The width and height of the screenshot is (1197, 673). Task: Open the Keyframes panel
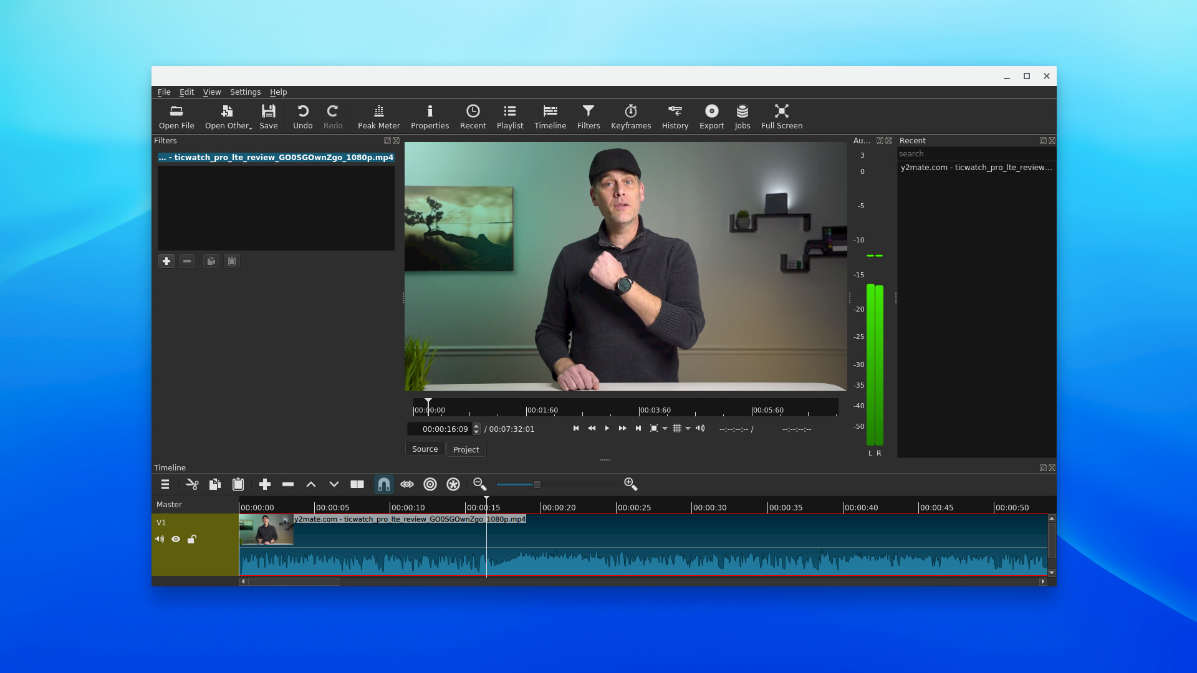(x=630, y=116)
